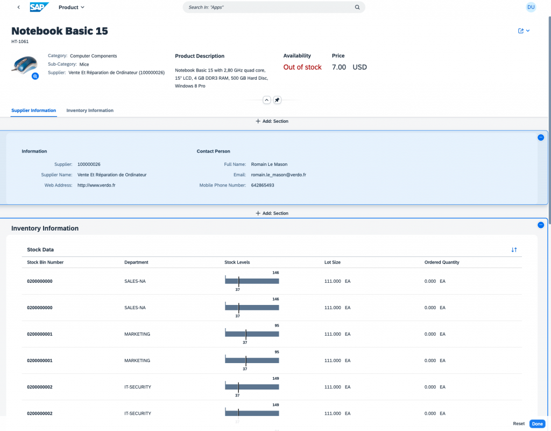Open the search magnifier icon
This screenshot has width=551, height=431.
click(x=357, y=7)
